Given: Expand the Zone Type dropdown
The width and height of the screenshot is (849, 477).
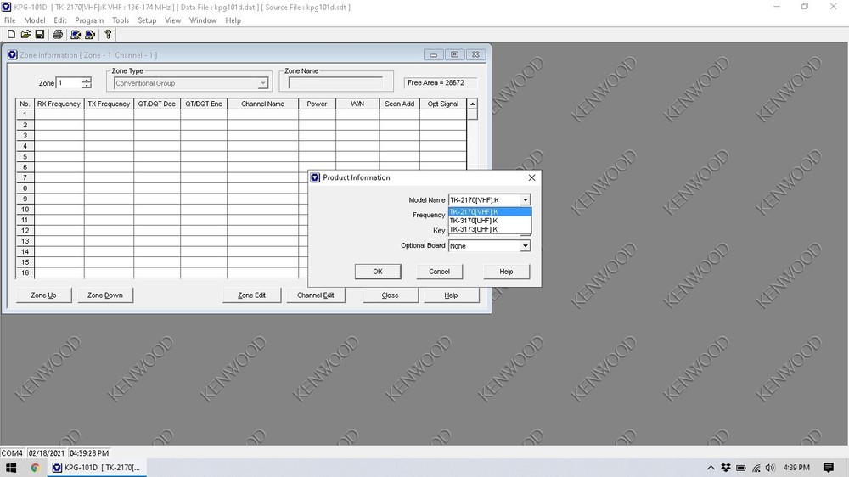Looking at the screenshot, I should coord(262,83).
